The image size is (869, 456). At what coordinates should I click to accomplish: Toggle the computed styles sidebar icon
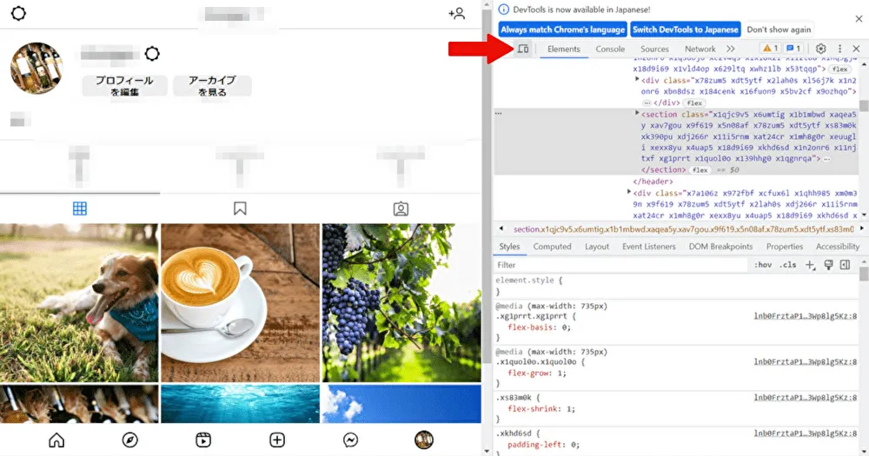(846, 265)
